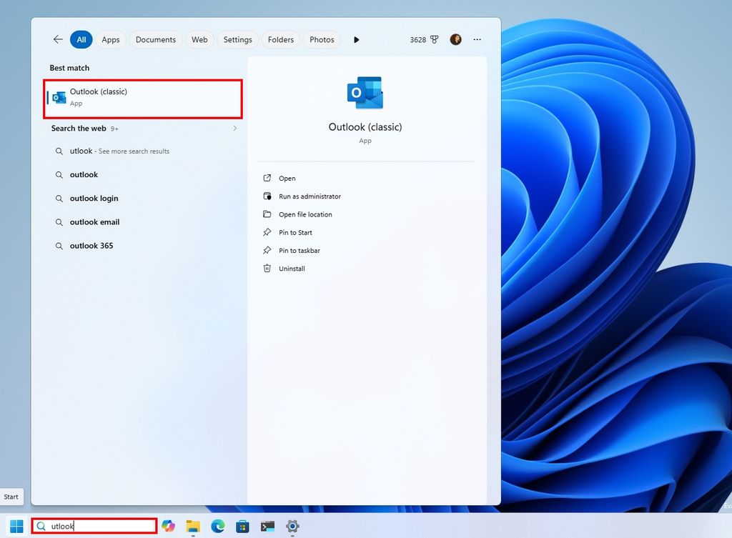Viewport: 732px width, 538px height.
Task: Open the rewards points 3628 trophy icon
Action: click(424, 40)
